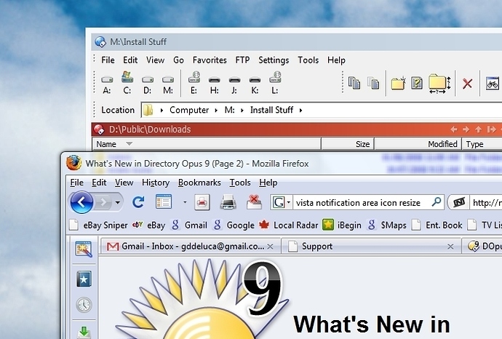This screenshot has width=502, height=339.
Task: Click the up arrow in D:\Public\Downloads header
Action: click(x=478, y=129)
